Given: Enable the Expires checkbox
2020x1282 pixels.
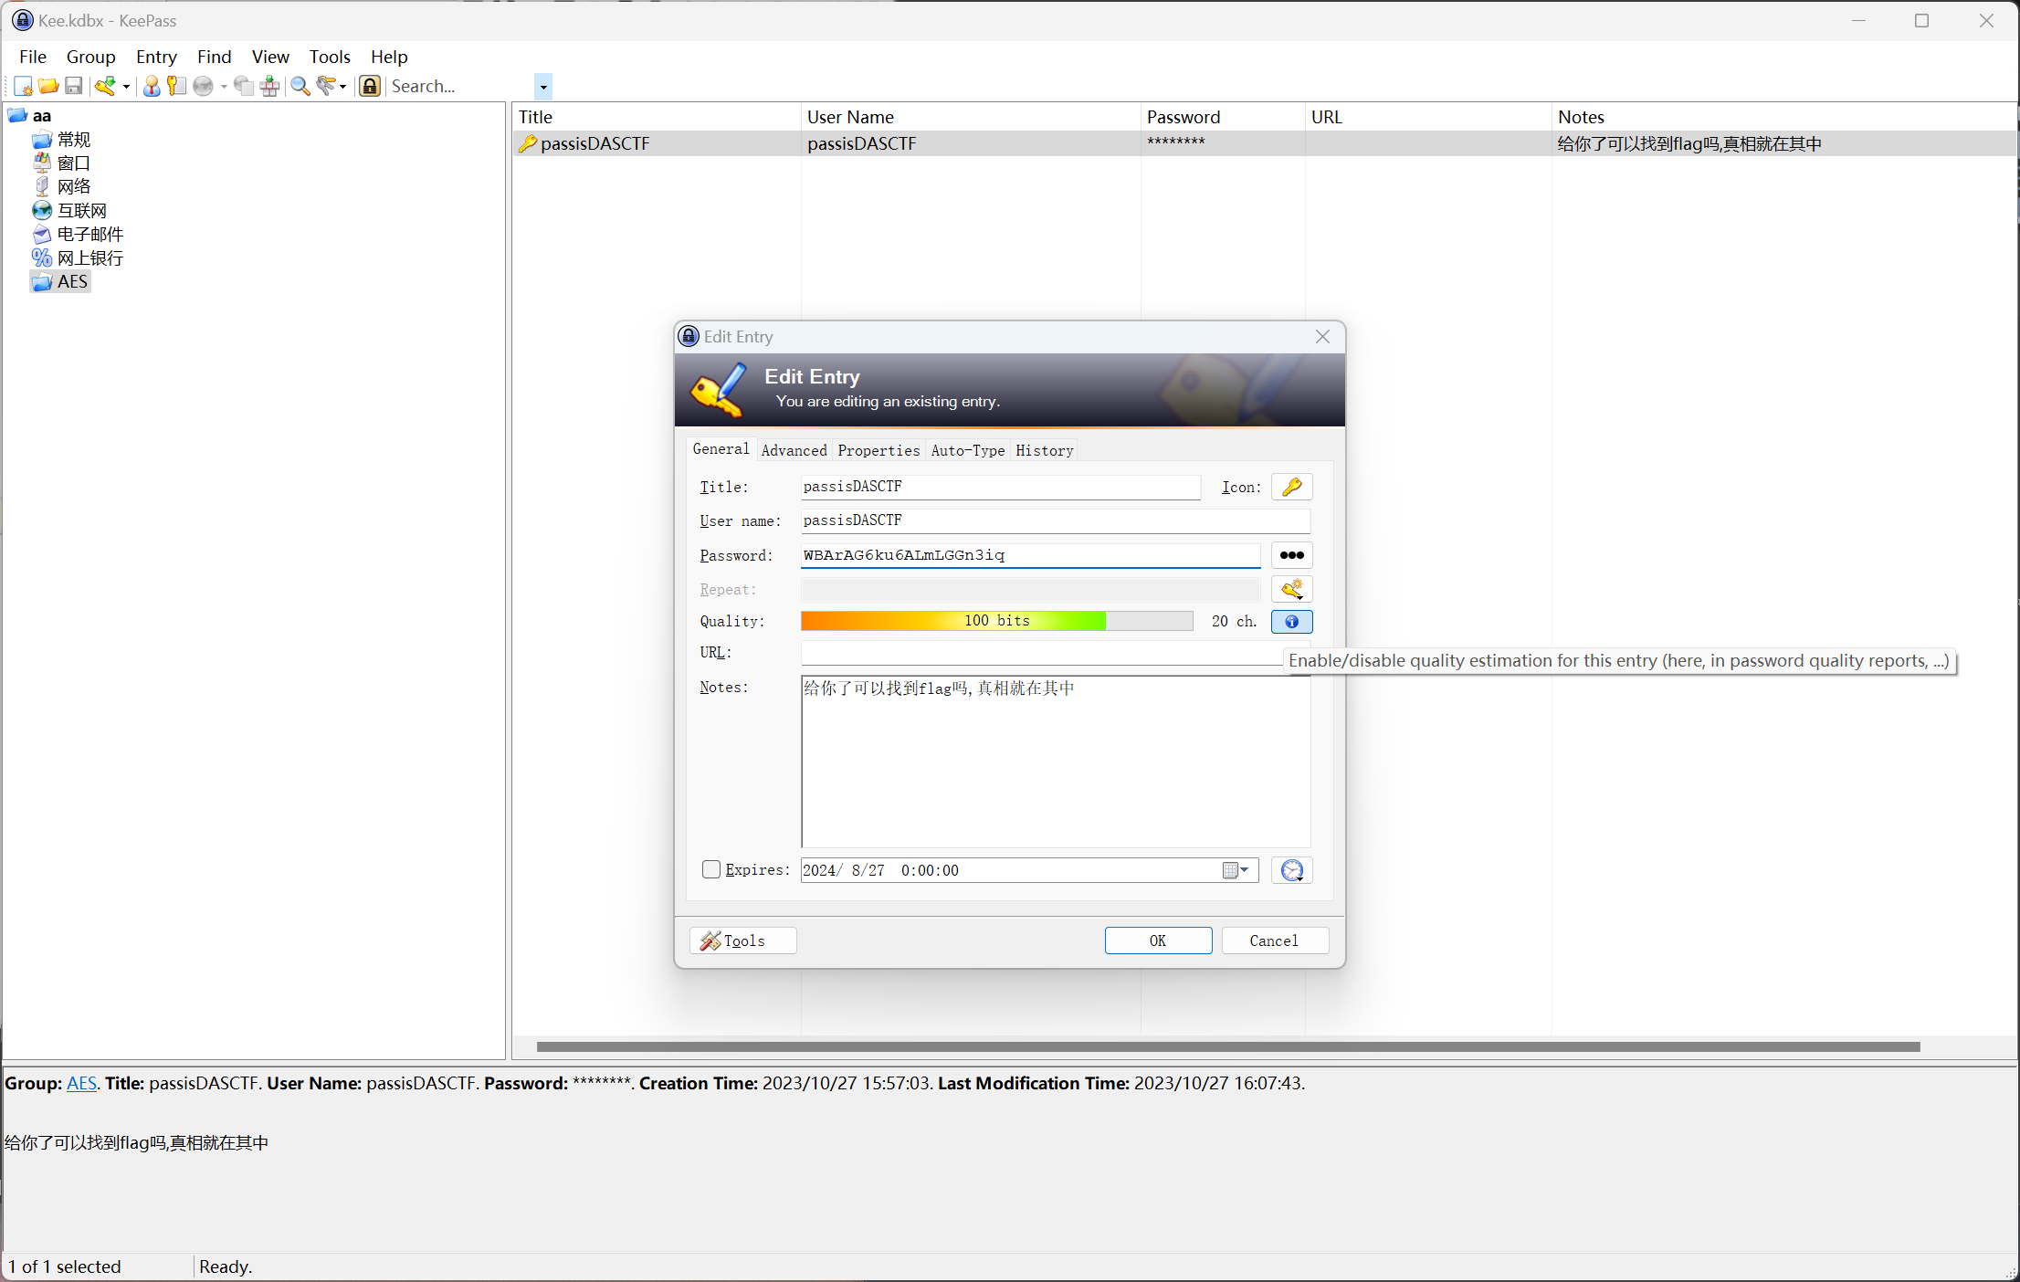Looking at the screenshot, I should pos(711,869).
